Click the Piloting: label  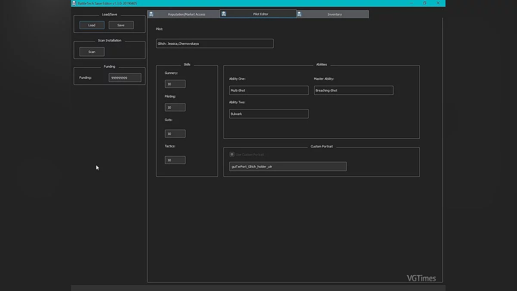170,96
